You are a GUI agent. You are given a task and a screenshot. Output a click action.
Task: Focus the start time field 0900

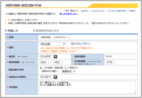[x=44, y=62]
